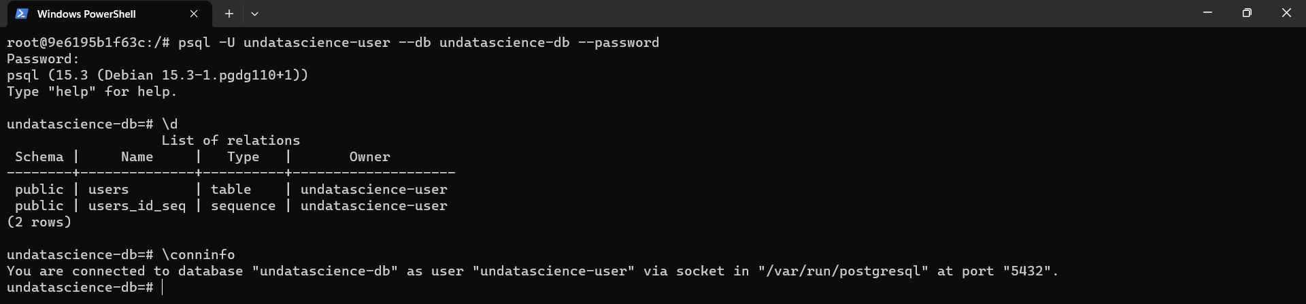The image size is (1306, 304).
Task: Click the 'List of relations' heading
Action: pyautogui.click(x=231, y=141)
